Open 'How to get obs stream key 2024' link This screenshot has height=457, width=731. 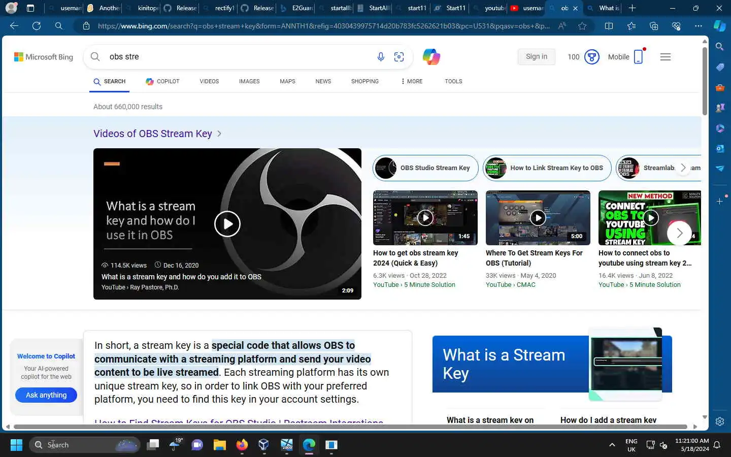click(415, 258)
